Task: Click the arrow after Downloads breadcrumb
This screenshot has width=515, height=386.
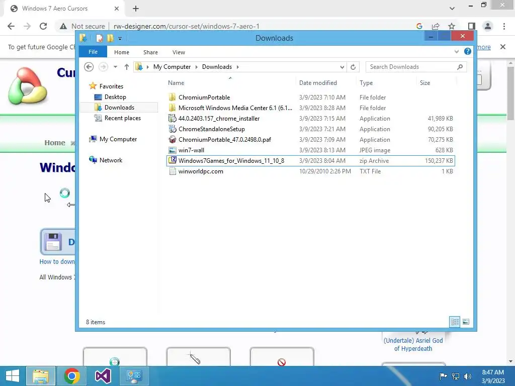Action: [x=237, y=67]
